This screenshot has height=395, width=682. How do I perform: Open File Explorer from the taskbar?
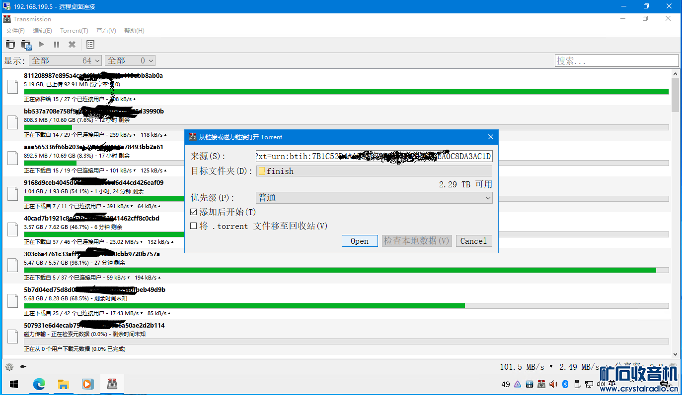63,384
